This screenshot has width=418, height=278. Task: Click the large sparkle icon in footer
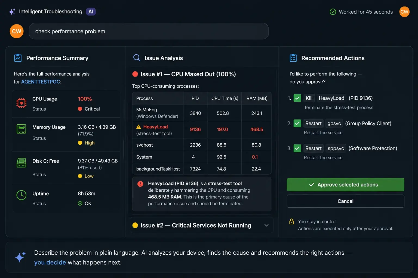point(20,257)
